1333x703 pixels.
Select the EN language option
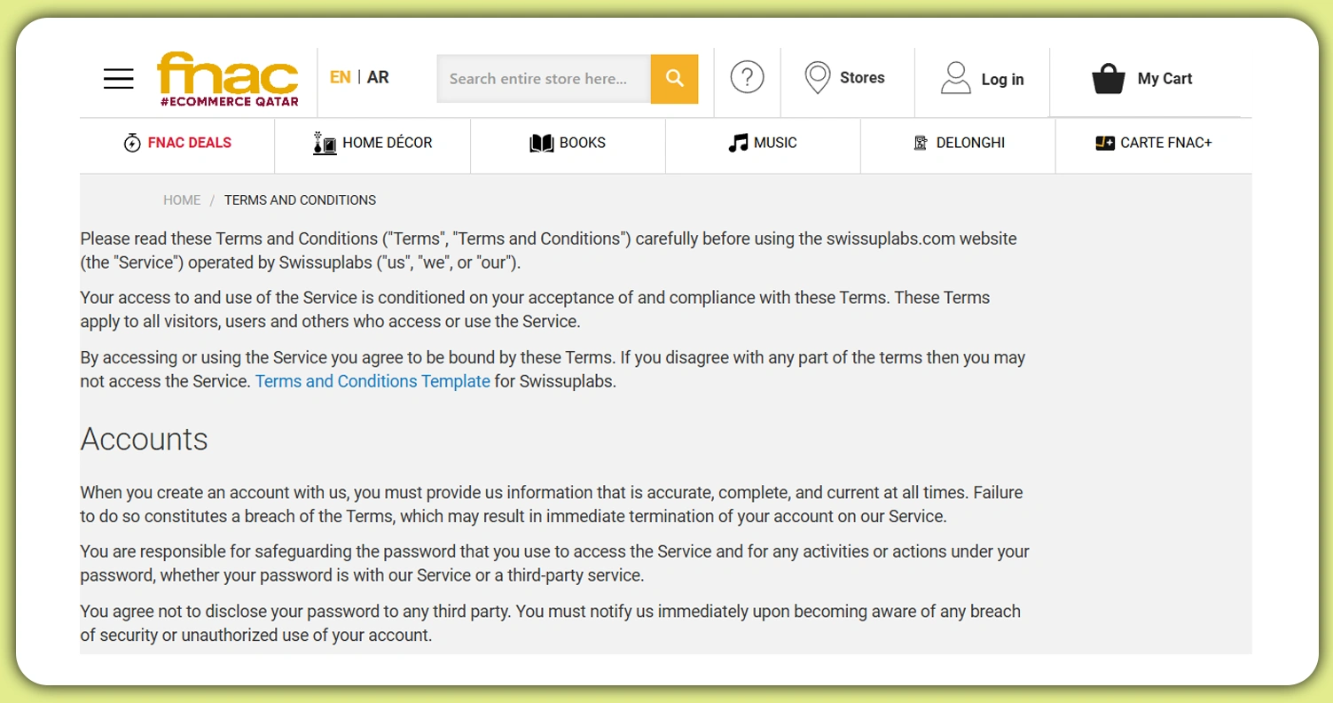tap(340, 78)
